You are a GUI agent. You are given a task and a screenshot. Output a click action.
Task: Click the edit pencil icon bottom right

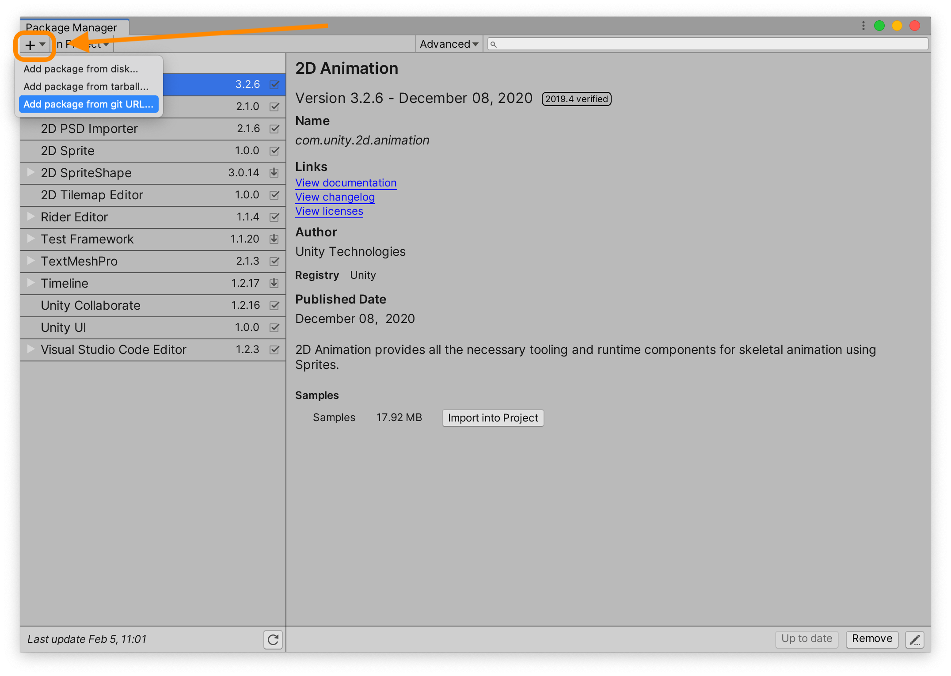pyautogui.click(x=914, y=639)
